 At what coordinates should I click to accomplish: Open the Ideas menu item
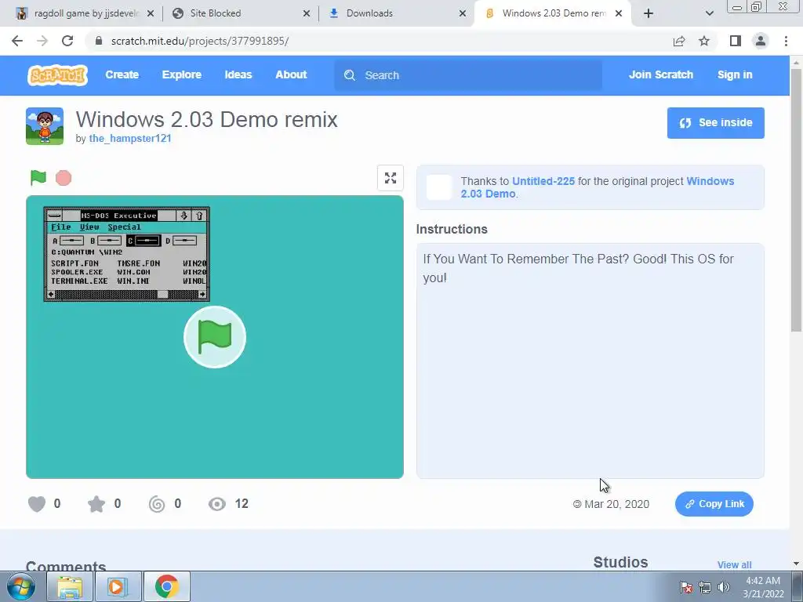[238, 74]
